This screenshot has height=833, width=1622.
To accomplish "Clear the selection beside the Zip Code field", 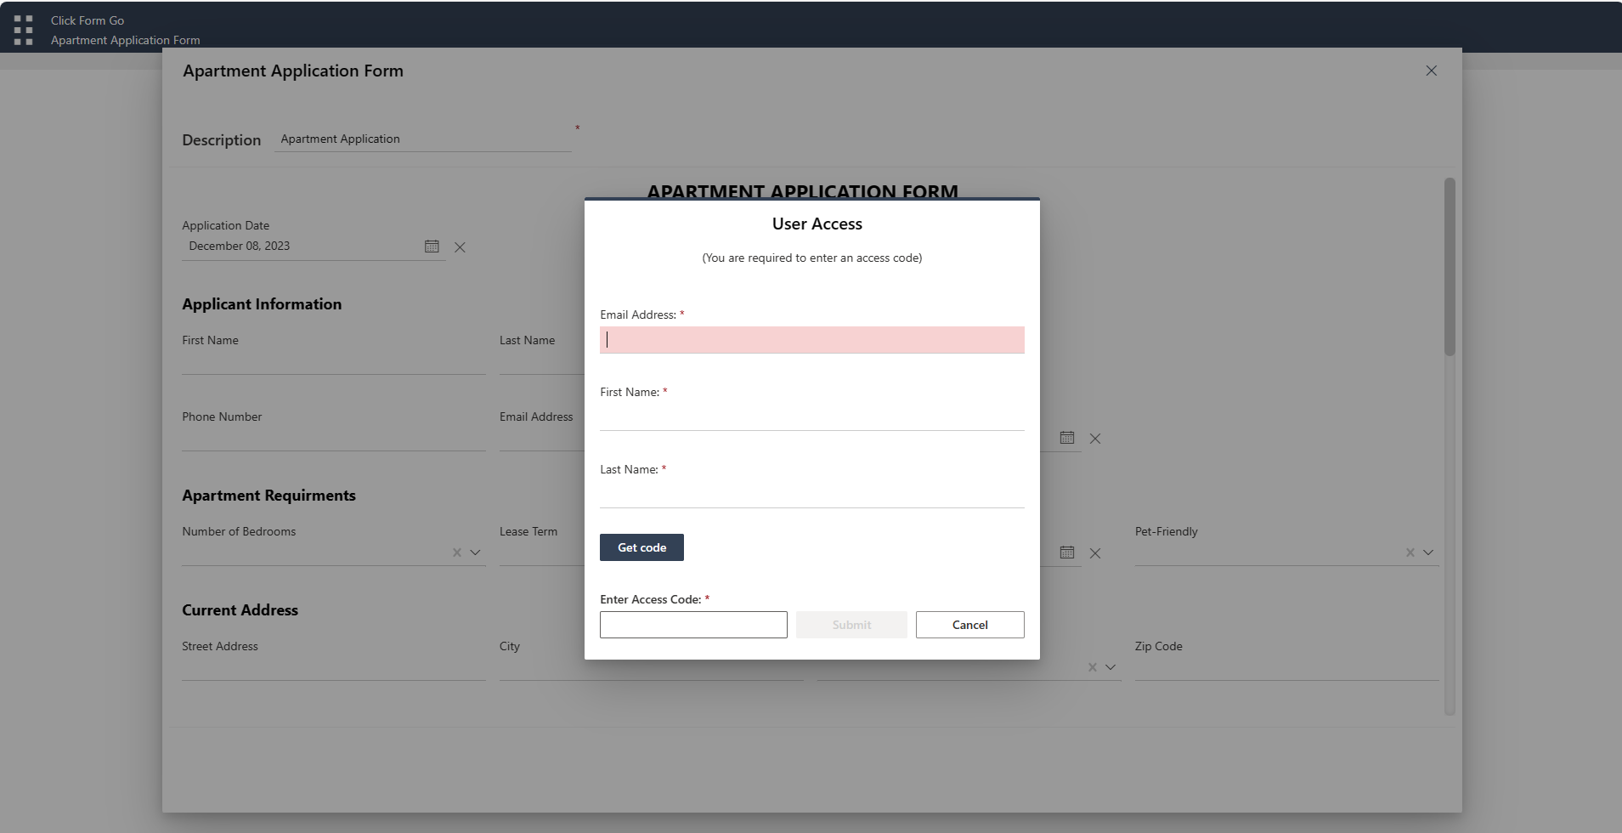I will click(x=1093, y=667).
